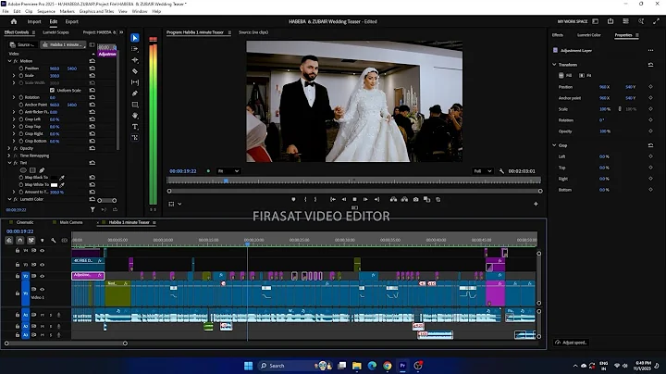Image resolution: width=666 pixels, height=374 pixels.
Task: Click Tint rectangle mask tool
Action: (x=32, y=170)
